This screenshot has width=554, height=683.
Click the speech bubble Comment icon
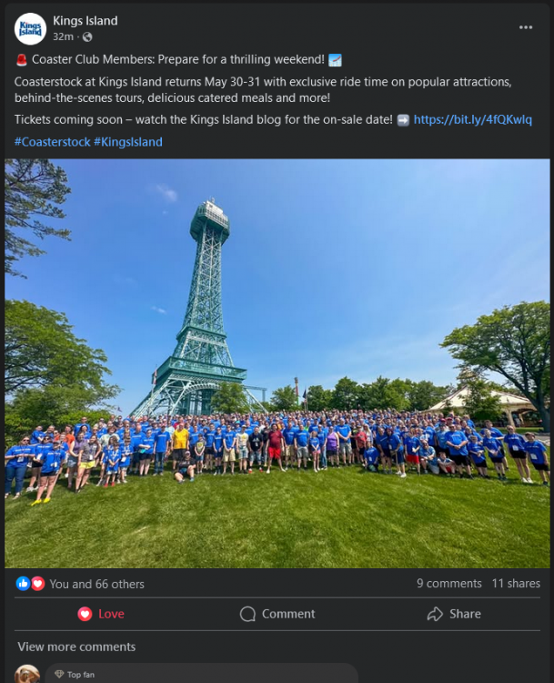pyautogui.click(x=247, y=614)
